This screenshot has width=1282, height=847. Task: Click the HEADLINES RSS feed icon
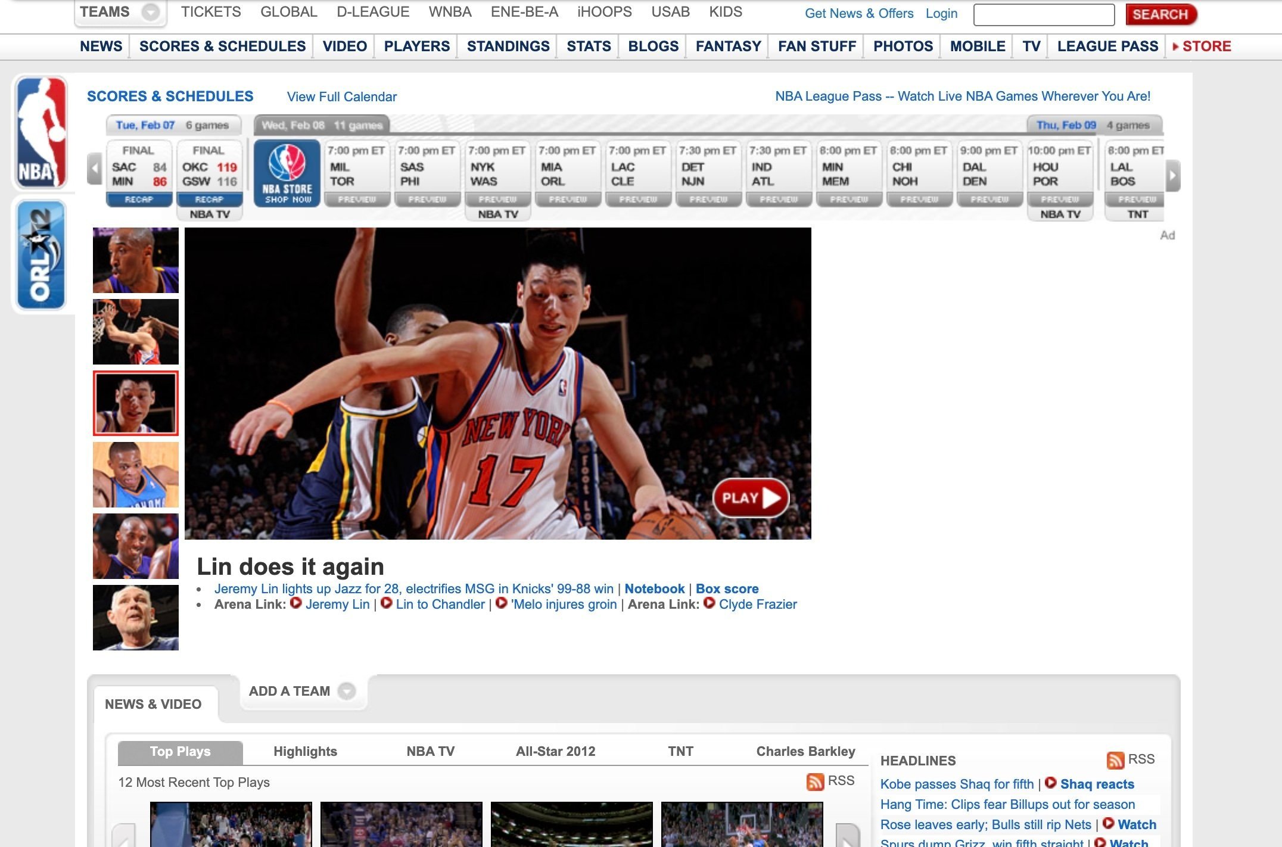(x=1115, y=760)
